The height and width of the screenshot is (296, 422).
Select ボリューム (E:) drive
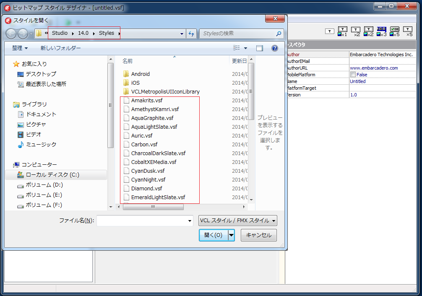point(44,195)
